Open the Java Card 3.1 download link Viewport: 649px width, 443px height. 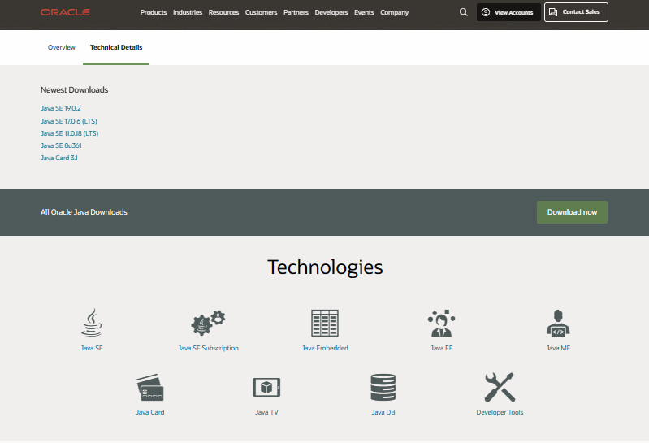(x=58, y=158)
